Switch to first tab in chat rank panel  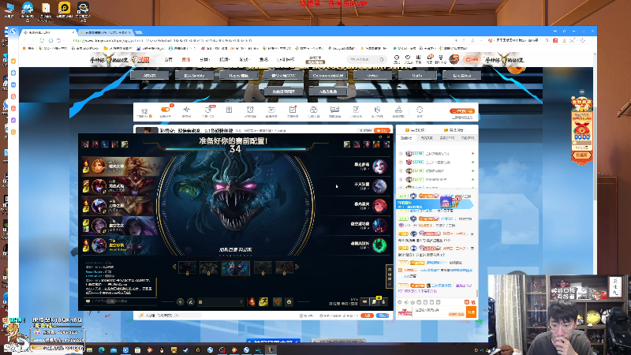[406, 138]
